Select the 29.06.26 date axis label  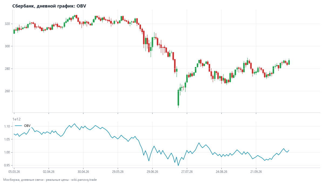pos(152,171)
